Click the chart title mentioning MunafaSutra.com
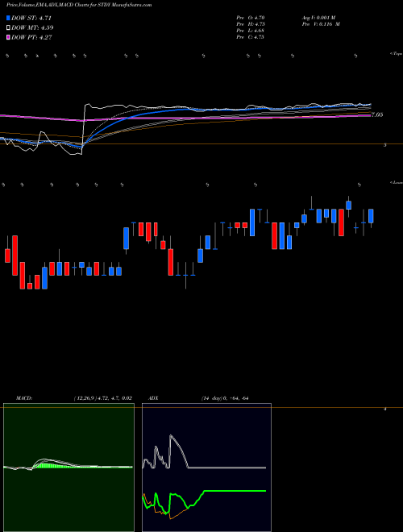 (x=79, y=5)
